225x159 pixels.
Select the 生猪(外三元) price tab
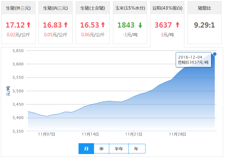tap(18, 23)
